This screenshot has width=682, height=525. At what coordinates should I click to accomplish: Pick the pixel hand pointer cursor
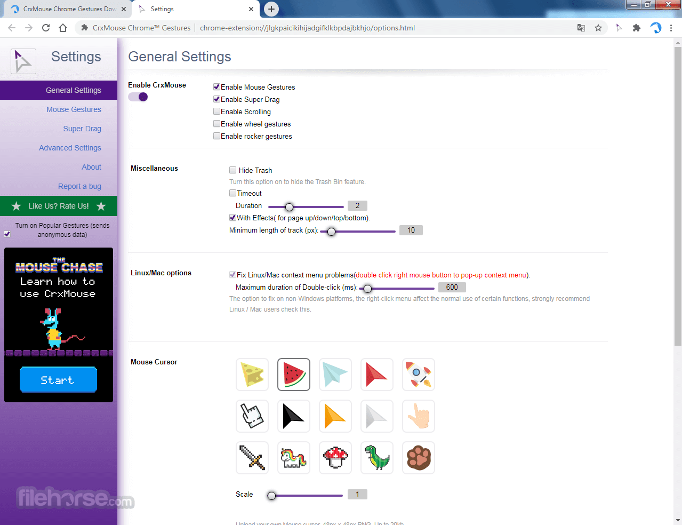tap(252, 416)
